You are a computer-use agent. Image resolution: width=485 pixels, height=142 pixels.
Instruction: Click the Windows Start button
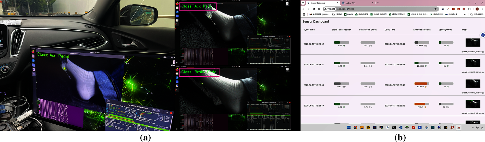(x=349, y=127)
